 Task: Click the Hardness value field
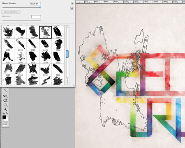tap(36, 17)
